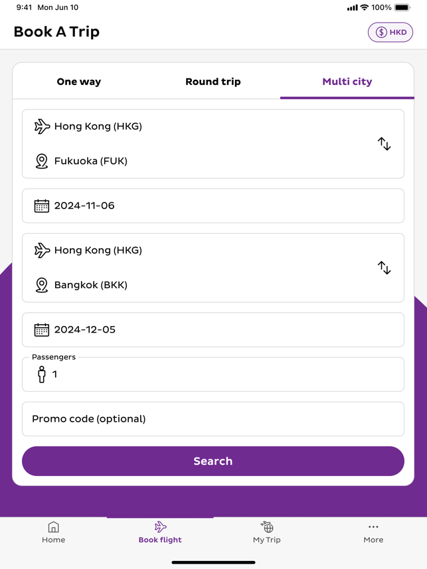Swap Hong Kong and Fukuoka airports
Viewport: 427px width, 569px height.
click(x=384, y=143)
